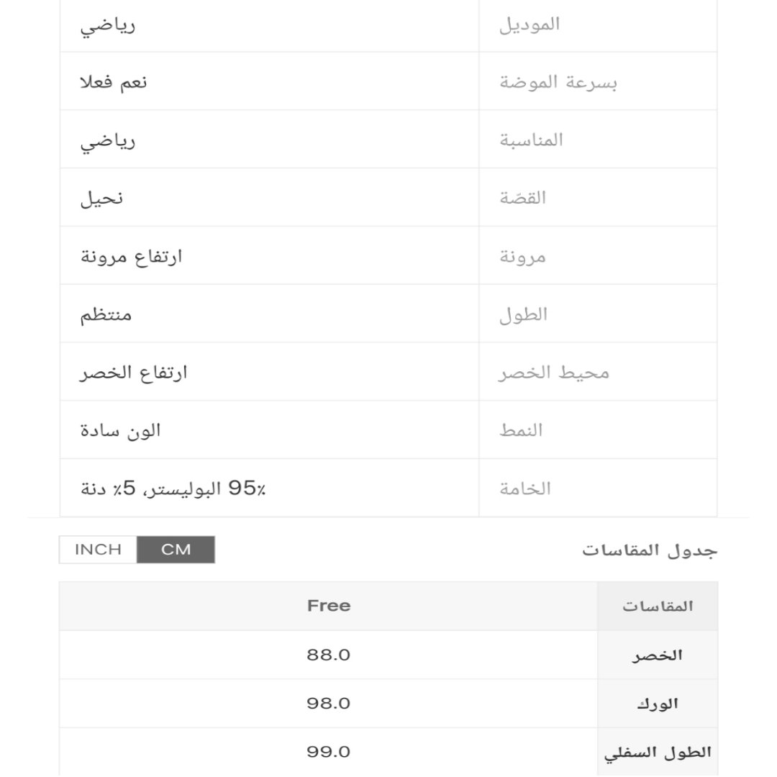The width and height of the screenshot is (777, 777).
Task: Select the نحيل fit value
Action: click(101, 198)
